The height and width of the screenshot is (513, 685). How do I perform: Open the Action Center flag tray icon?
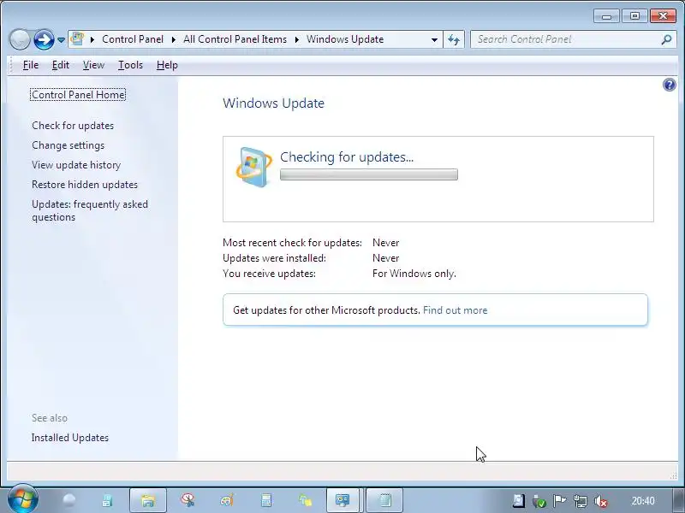[559, 501]
